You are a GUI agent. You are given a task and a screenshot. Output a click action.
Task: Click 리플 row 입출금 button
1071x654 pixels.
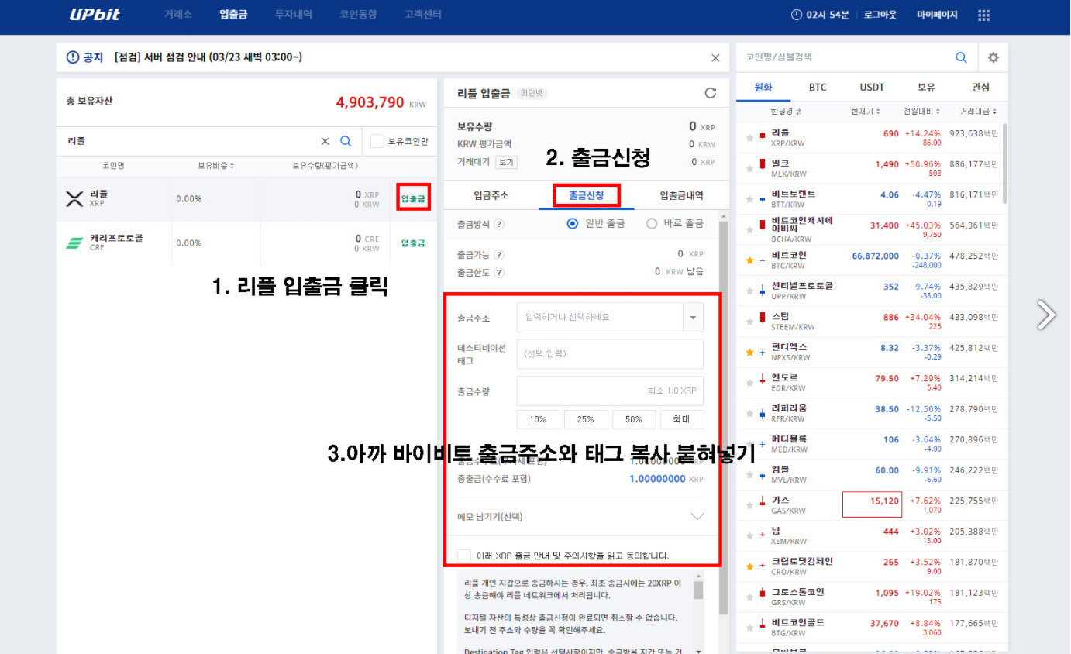point(413,198)
